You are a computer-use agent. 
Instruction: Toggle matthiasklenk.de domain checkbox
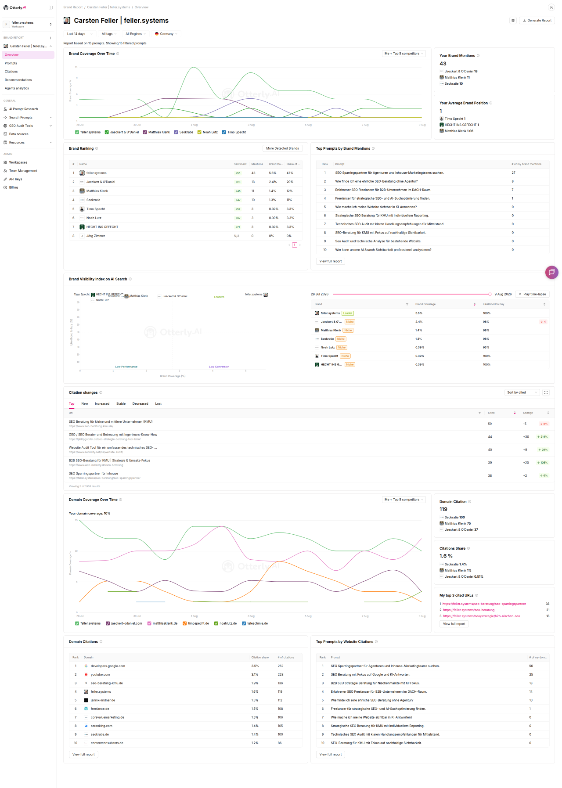pos(149,623)
